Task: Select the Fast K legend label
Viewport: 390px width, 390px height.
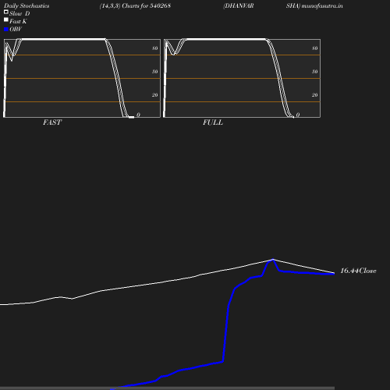Action: click(x=18, y=21)
